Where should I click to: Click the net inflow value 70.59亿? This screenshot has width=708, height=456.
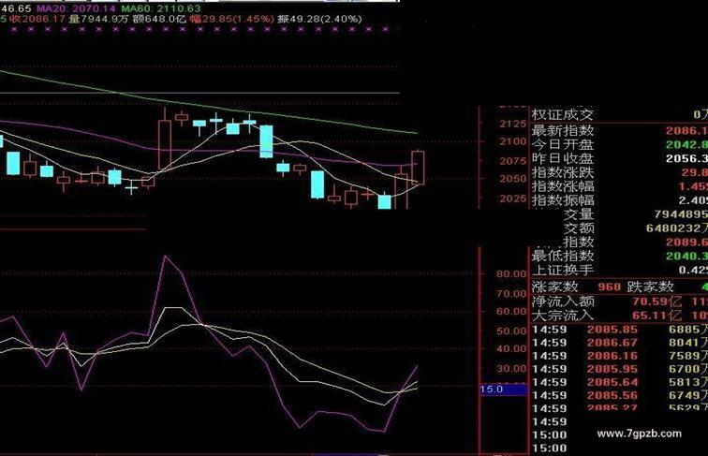coord(657,302)
